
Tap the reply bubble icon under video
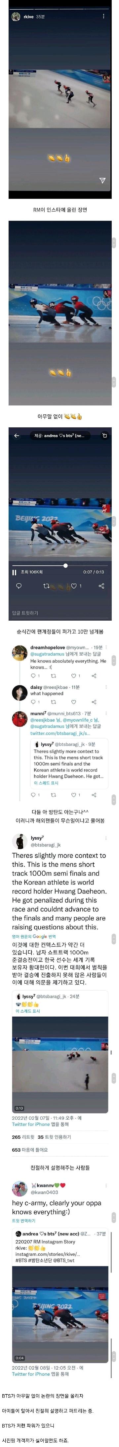click(x=19, y=586)
